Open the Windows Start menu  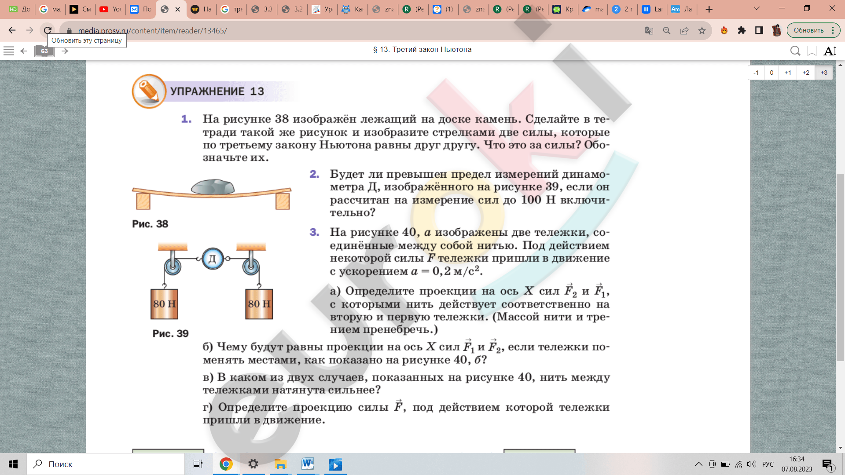[x=13, y=464]
